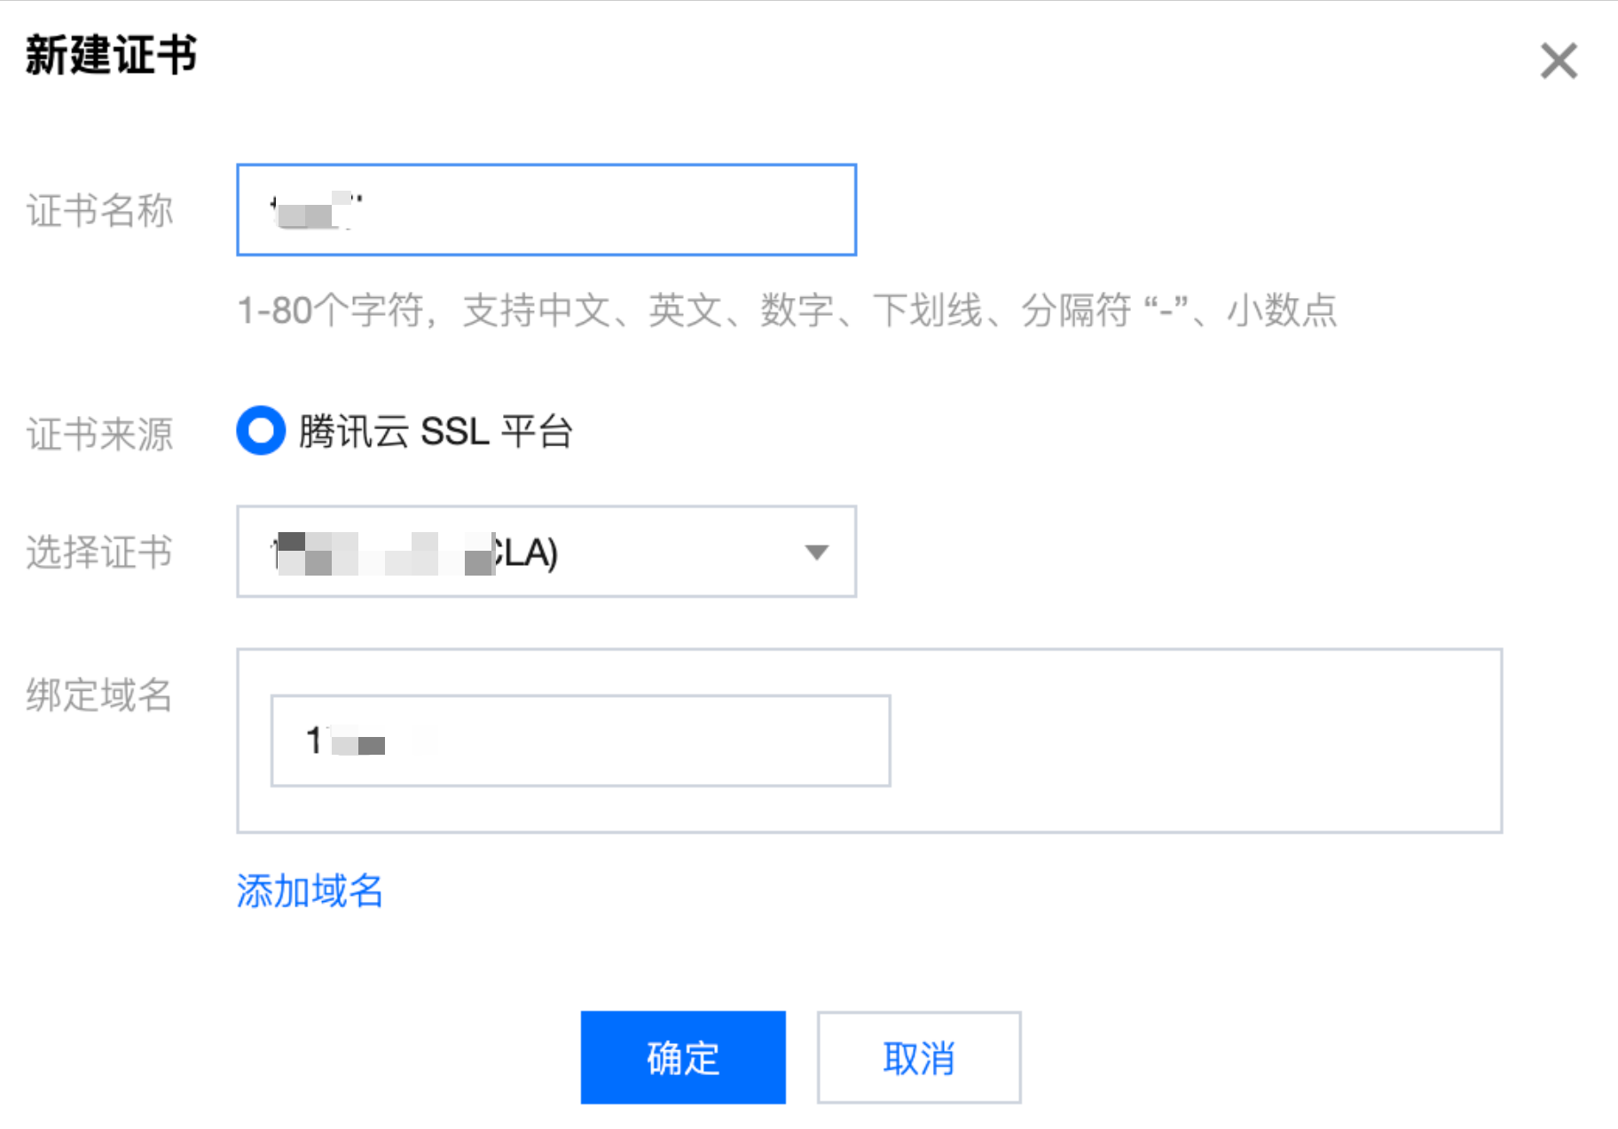Viewport: 1618px width, 1129px height.
Task: Click the 选择证书 field label
Action: (99, 552)
